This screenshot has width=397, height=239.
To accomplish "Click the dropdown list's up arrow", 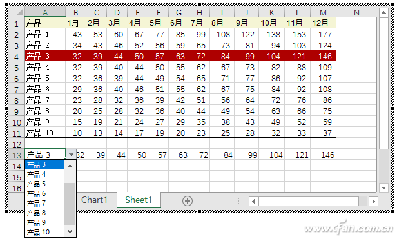I will point(70,166).
